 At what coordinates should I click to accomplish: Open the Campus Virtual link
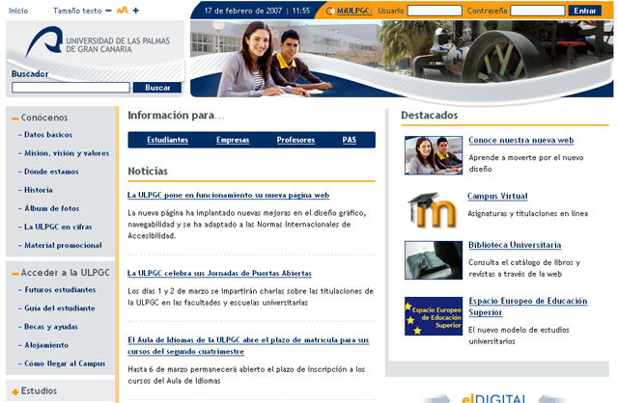tap(497, 197)
